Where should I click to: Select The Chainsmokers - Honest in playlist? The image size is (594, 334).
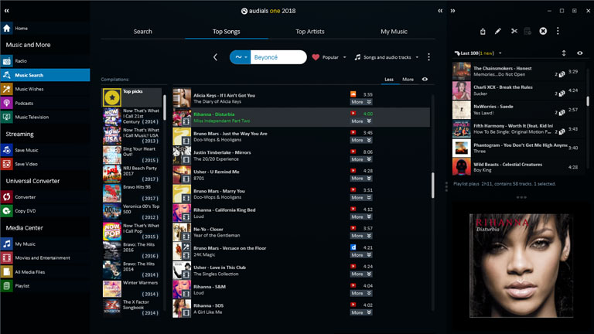point(519,71)
